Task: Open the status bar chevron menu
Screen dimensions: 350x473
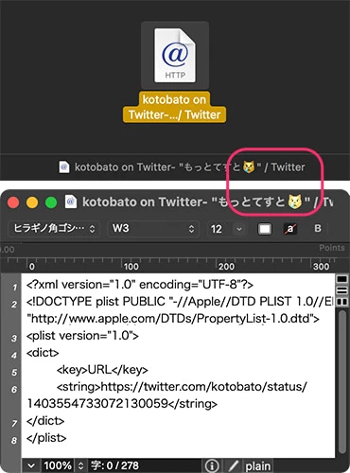Action: (31, 465)
